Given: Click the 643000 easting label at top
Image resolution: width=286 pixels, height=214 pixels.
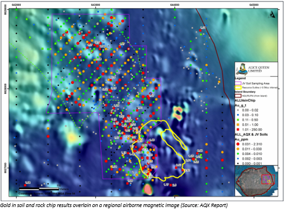Looking at the screenshot, I should tap(95, 5).
